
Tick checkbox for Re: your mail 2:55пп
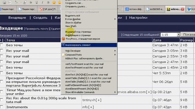click(x=2, y=56)
